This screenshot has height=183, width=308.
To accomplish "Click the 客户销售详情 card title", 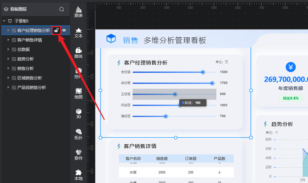I will click(x=140, y=146).
